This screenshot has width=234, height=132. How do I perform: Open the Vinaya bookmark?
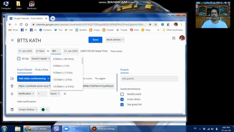pos(94,30)
